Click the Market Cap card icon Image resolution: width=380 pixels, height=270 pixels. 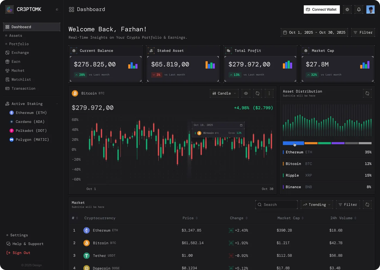click(x=306, y=51)
